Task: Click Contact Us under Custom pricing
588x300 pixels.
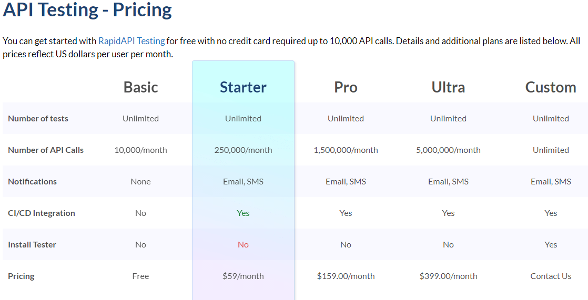Action: (551, 276)
